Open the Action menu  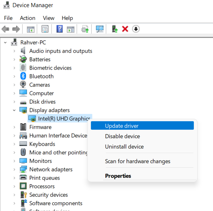[27, 18]
